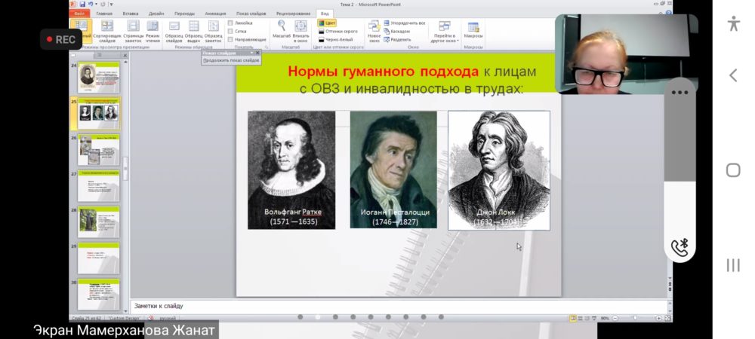Click the zoom slider handle in status bar
This screenshot has width=755, height=339.
point(635,319)
